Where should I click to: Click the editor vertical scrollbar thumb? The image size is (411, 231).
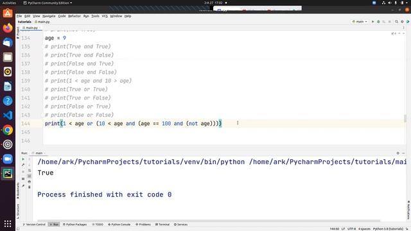[x=405, y=118]
